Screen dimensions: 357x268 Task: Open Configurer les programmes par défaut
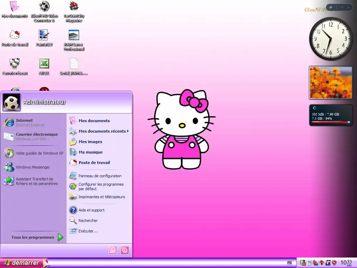(x=99, y=186)
